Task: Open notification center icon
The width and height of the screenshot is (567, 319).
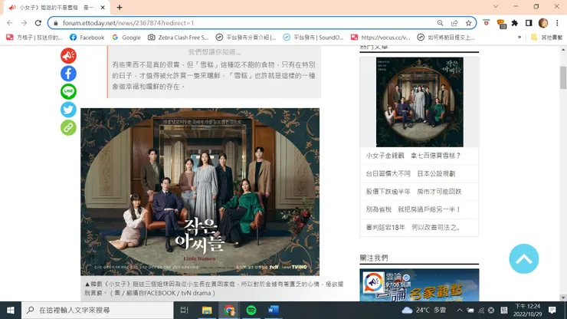Action: coord(552,310)
